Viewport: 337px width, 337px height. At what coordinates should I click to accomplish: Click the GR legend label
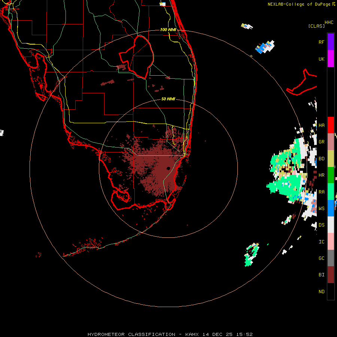[321, 142]
